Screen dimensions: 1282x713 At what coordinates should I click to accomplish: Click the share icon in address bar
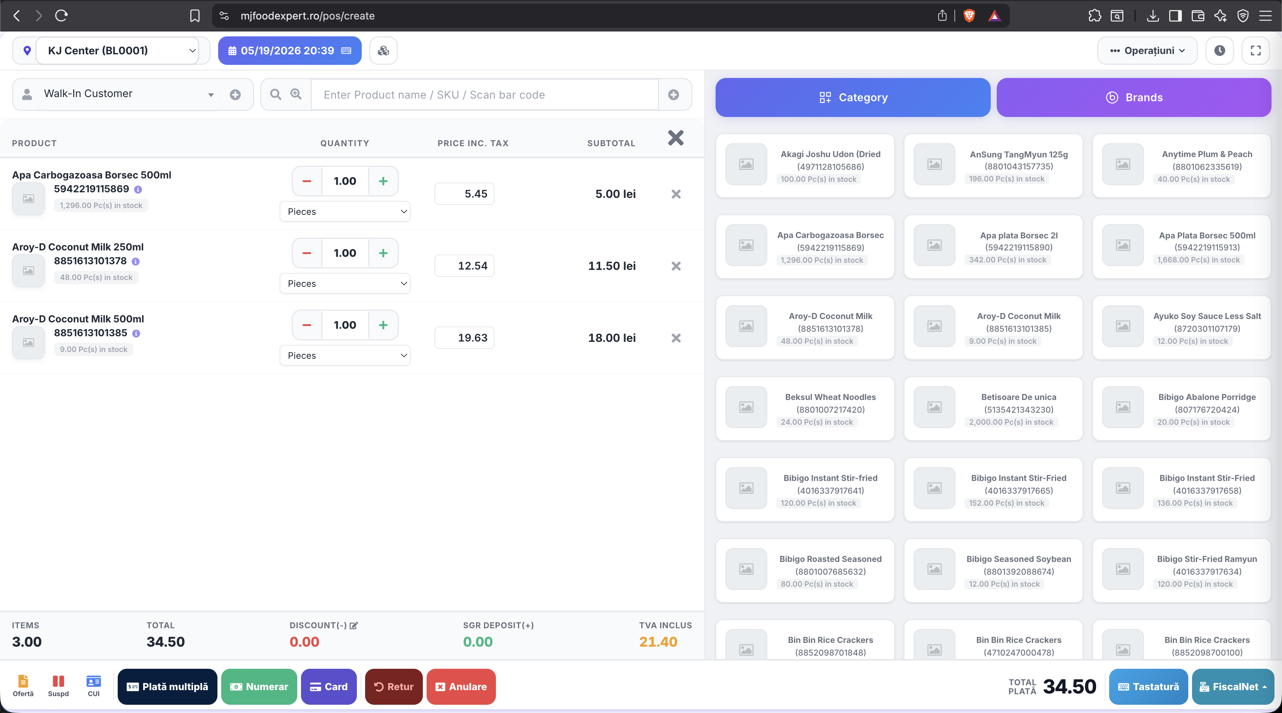point(942,16)
